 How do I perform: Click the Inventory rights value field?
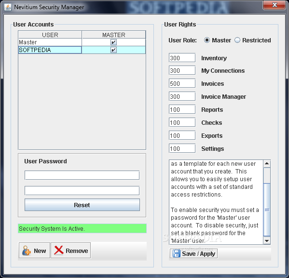point(182,58)
